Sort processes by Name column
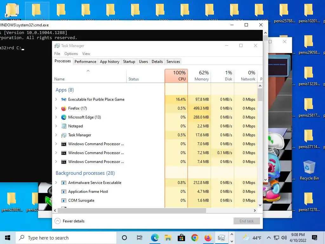The image size is (325, 244). pyautogui.click(x=89, y=76)
